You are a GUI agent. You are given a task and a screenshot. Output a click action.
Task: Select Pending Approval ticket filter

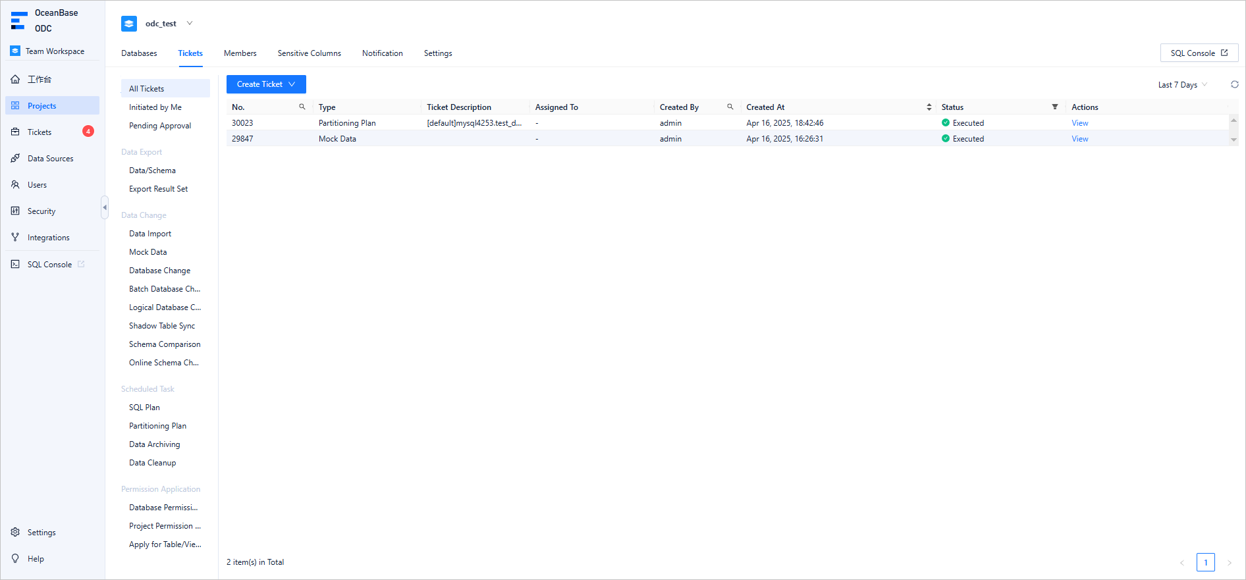coord(160,126)
